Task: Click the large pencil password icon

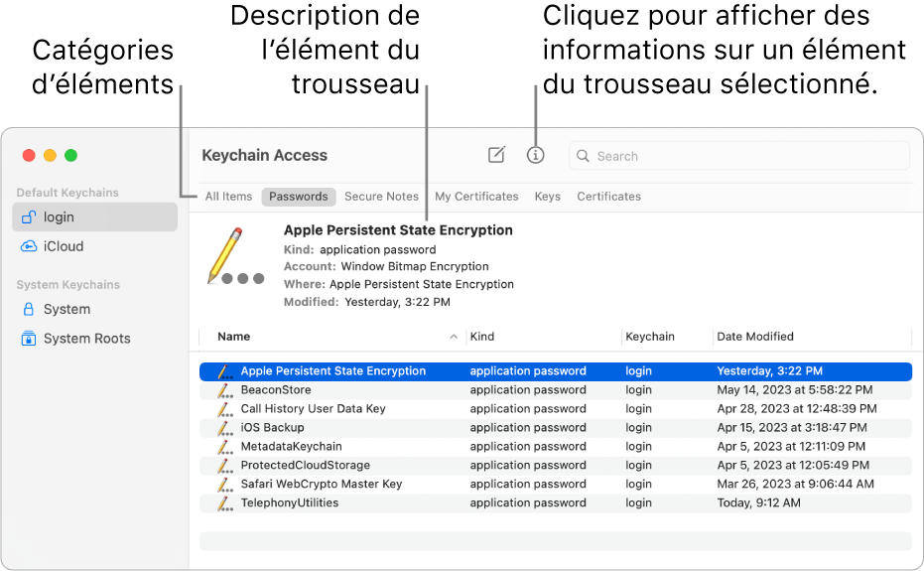Action: click(236, 256)
